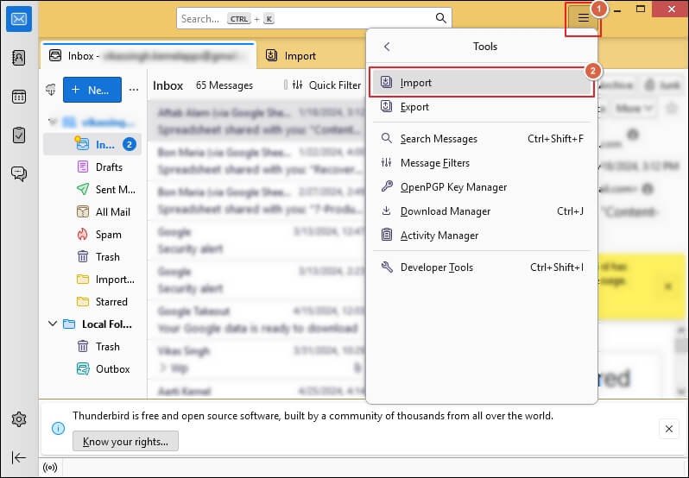The height and width of the screenshot is (478, 689).
Task: Click the Know your rights button
Action: click(x=125, y=441)
